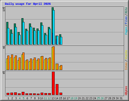The height and width of the screenshot is (101, 129).
Task: Click the KBytes legend label
Action: [126, 91]
